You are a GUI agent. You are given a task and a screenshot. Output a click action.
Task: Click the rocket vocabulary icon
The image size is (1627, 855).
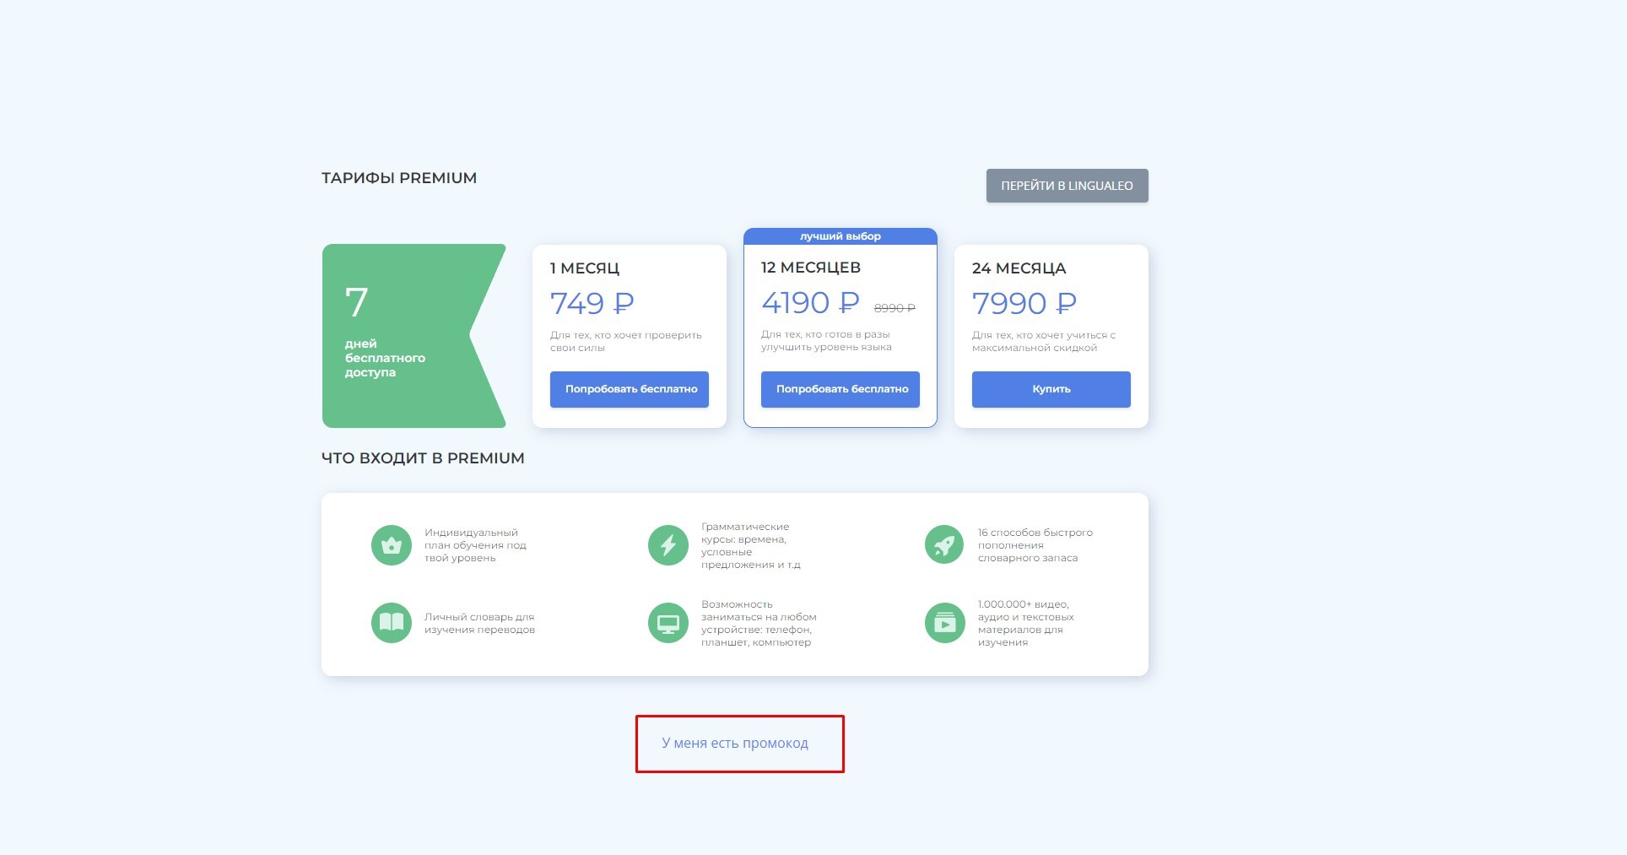point(945,545)
